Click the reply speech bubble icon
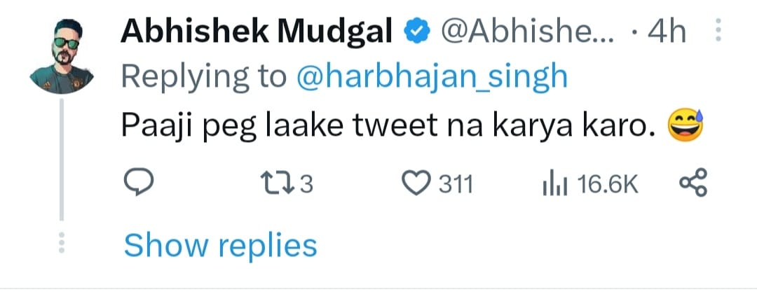The width and height of the screenshot is (757, 292). [138, 184]
